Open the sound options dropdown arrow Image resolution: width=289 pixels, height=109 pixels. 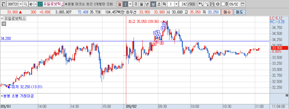click(x=35, y=4)
